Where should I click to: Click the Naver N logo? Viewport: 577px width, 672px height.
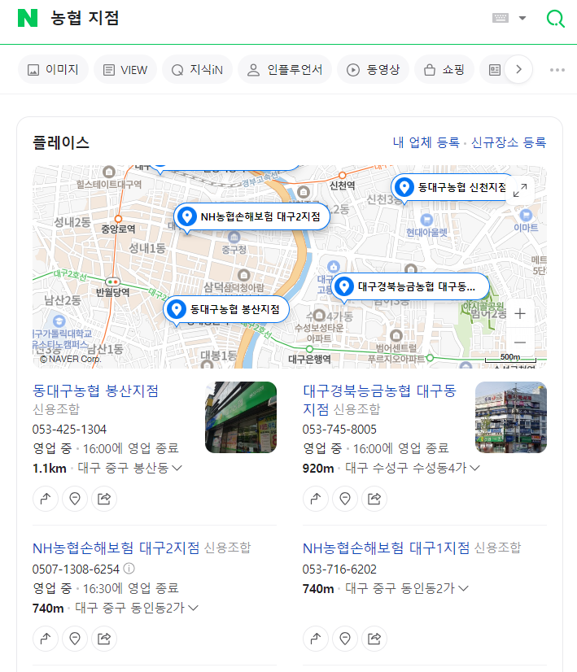point(28,18)
